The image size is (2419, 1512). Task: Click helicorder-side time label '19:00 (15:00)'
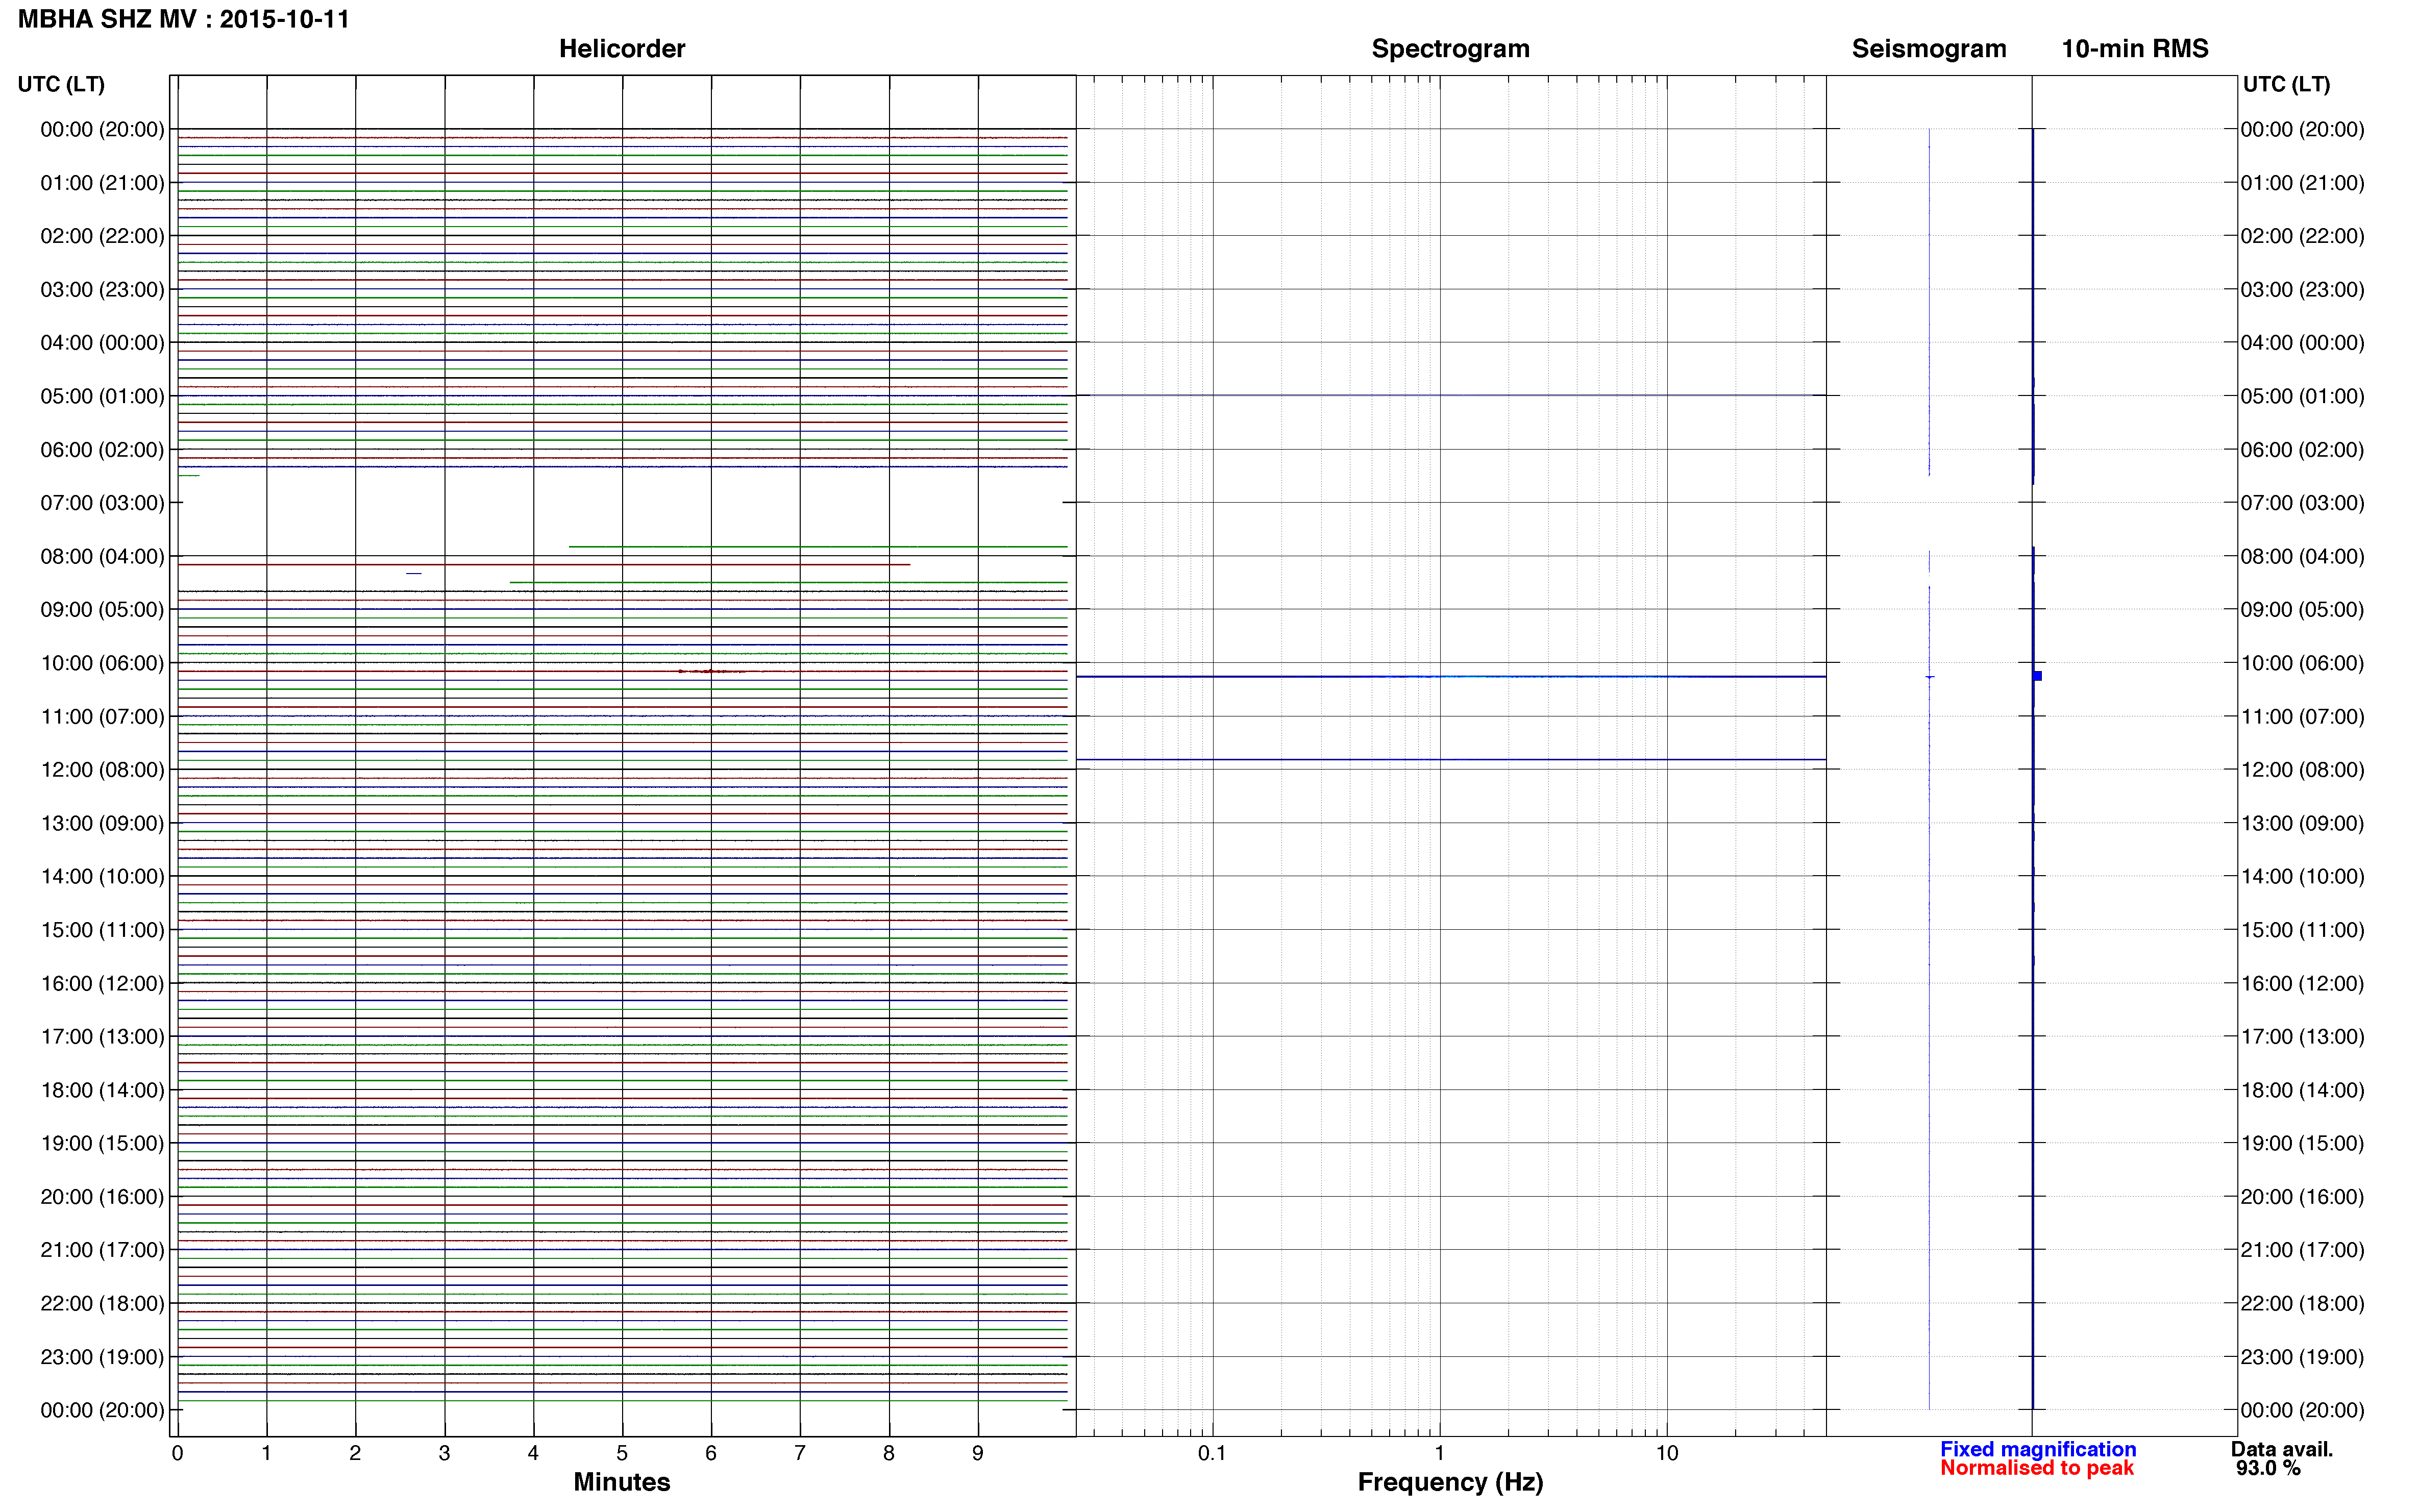tap(102, 1143)
